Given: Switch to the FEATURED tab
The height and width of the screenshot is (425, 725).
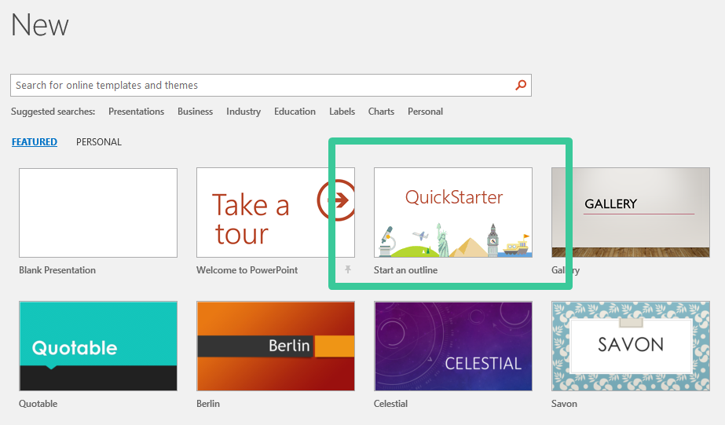Looking at the screenshot, I should click(35, 142).
